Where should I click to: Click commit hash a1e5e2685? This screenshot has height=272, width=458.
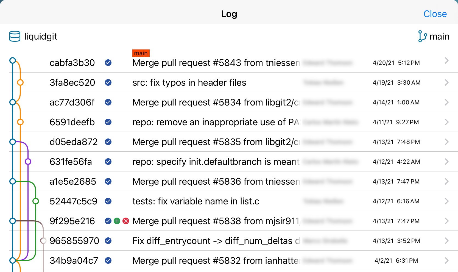[x=73, y=181]
